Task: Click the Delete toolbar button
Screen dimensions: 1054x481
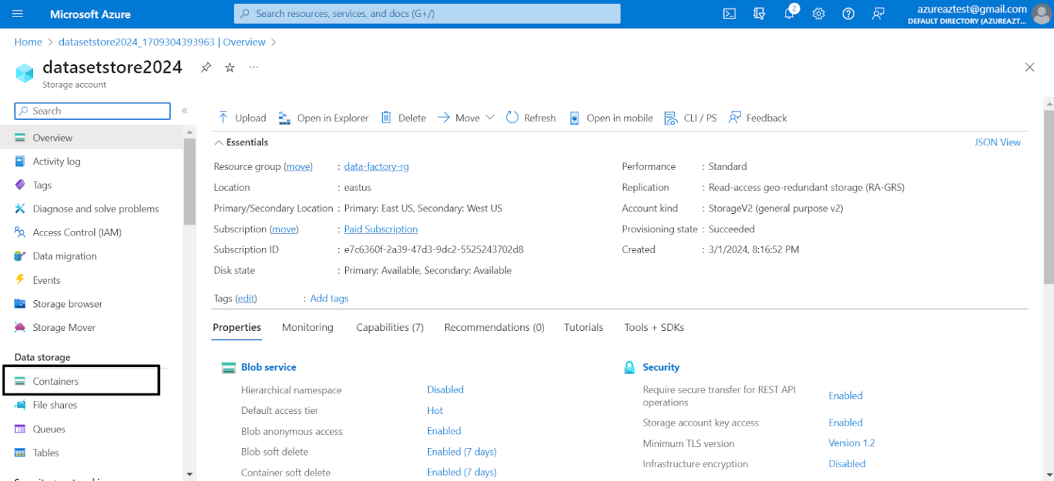Action: click(403, 118)
